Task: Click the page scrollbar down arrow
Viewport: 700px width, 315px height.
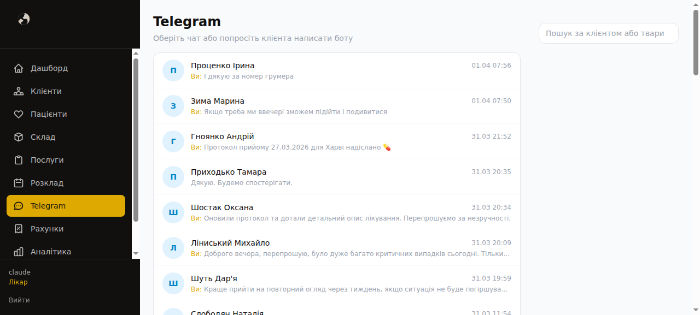Action: (696, 311)
